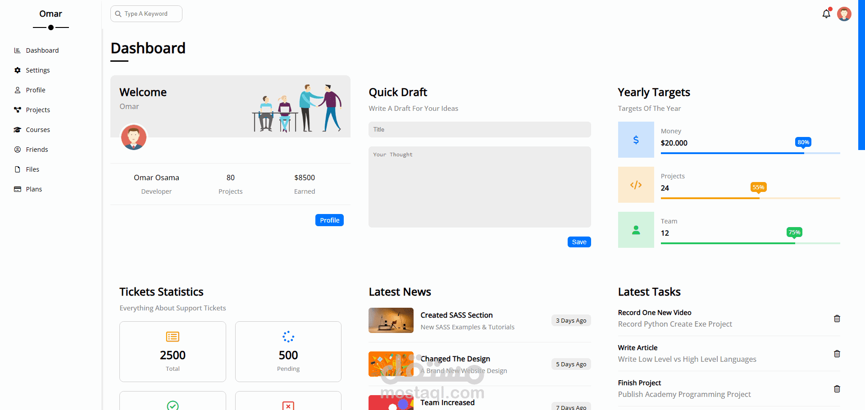Click the blue Profile button
865x410 pixels.
click(329, 220)
